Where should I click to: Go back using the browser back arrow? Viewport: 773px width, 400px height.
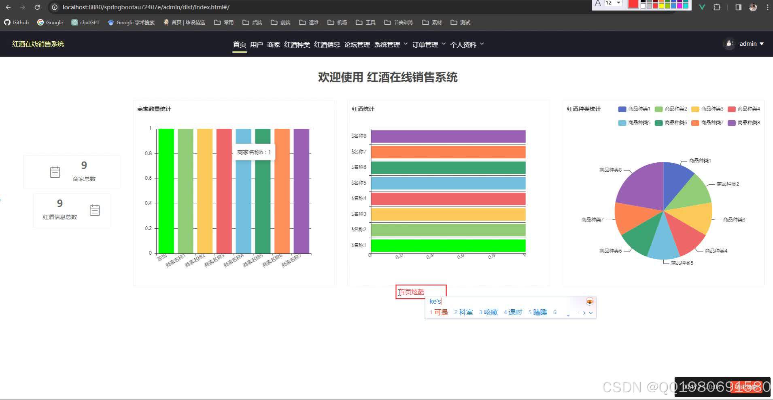click(8, 7)
